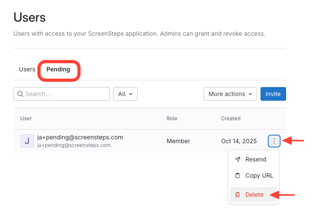Switch to the Users tab
Viewport: 318px width, 215px height.
[27, 69]
